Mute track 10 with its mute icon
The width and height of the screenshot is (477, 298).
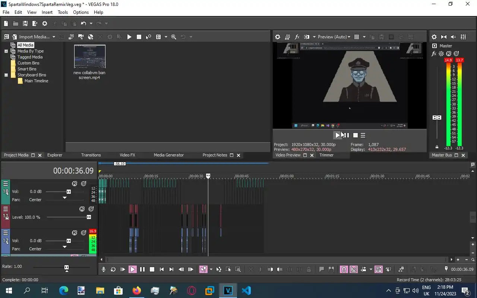point(75,184)
